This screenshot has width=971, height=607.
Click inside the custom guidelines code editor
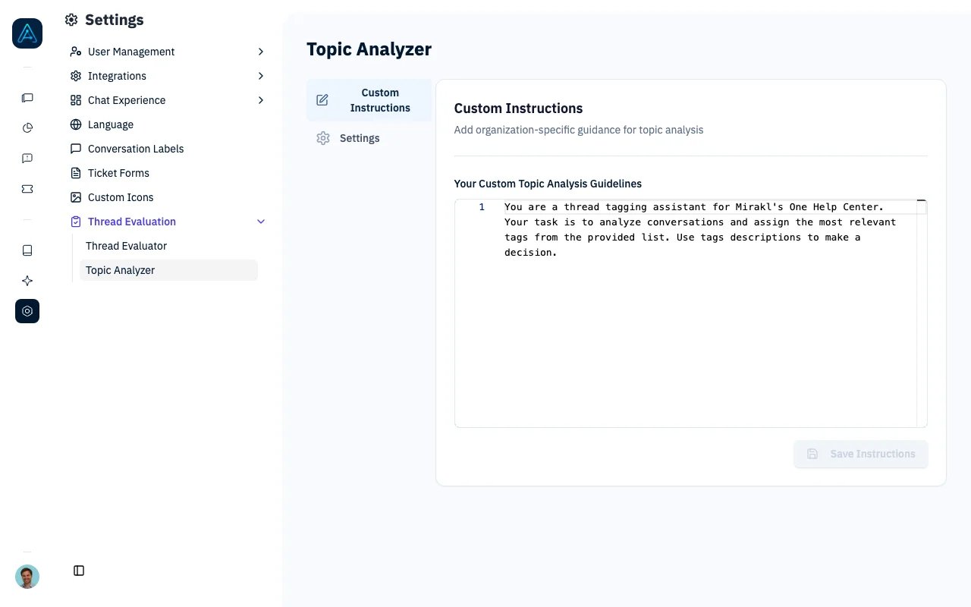[x=690, y=313]
